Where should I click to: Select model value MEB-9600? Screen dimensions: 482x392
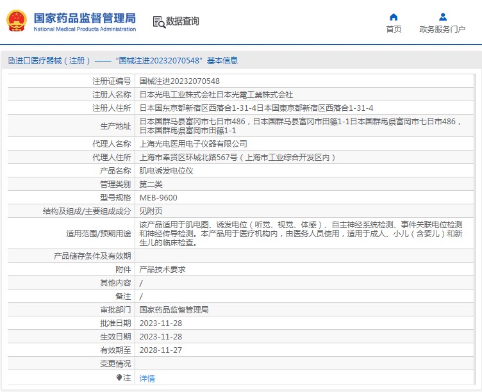tap(158, 197)
